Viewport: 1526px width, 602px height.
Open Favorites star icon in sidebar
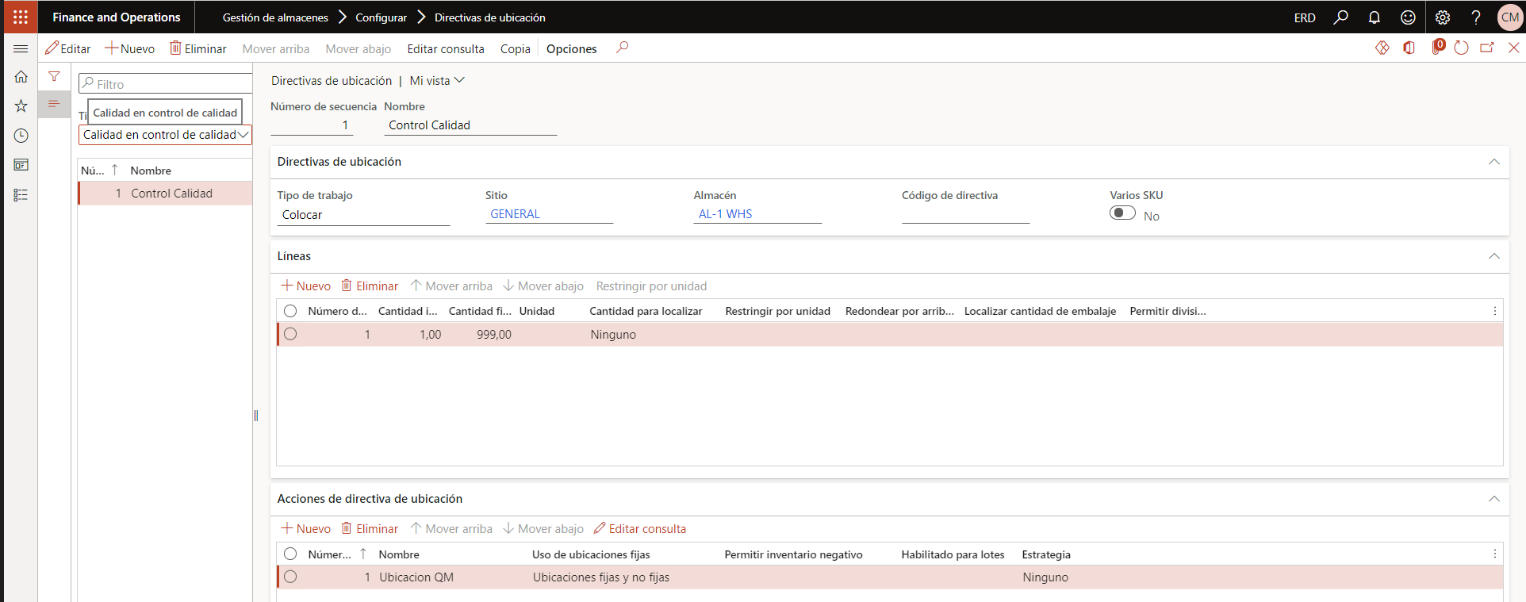pos(21,106)
